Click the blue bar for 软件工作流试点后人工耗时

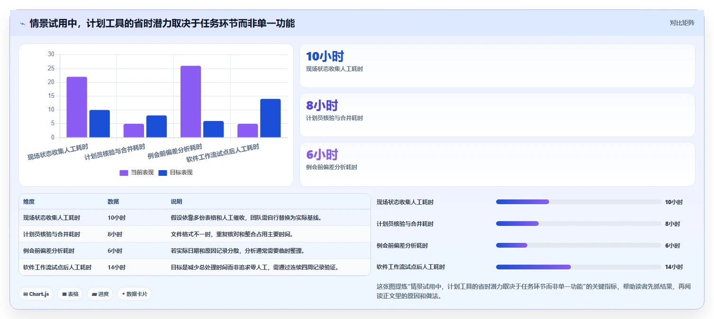[x=271, y=118]
